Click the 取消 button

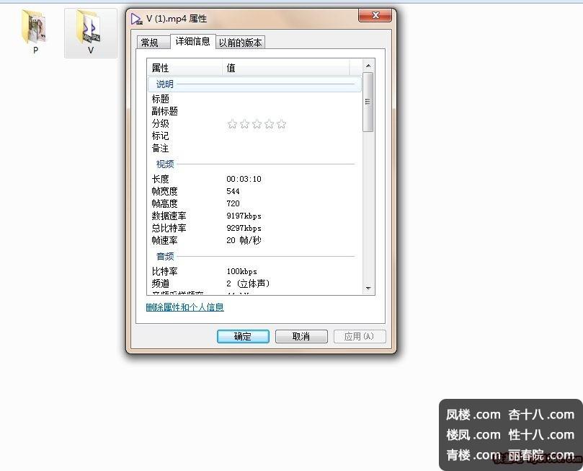point(301,337)
